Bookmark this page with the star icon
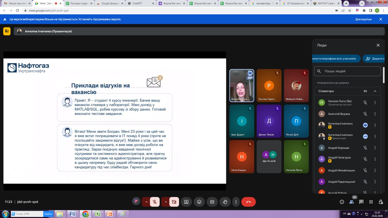388x218 pixels. (350, 11)
